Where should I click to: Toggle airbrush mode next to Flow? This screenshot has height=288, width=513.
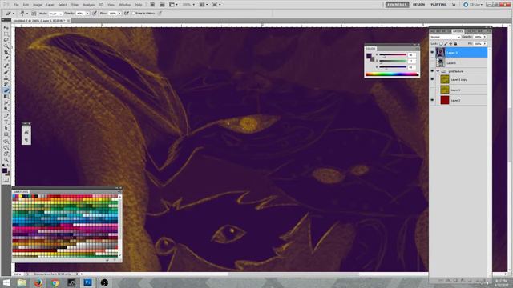(x=127, y=14)
